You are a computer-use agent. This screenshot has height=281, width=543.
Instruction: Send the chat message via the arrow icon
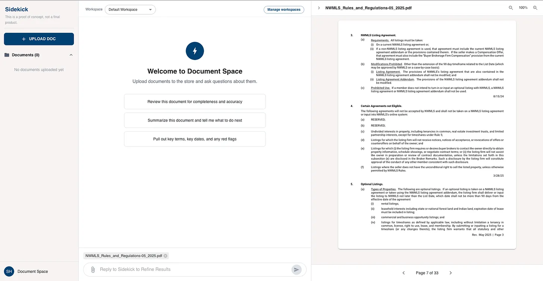(296, 269)
